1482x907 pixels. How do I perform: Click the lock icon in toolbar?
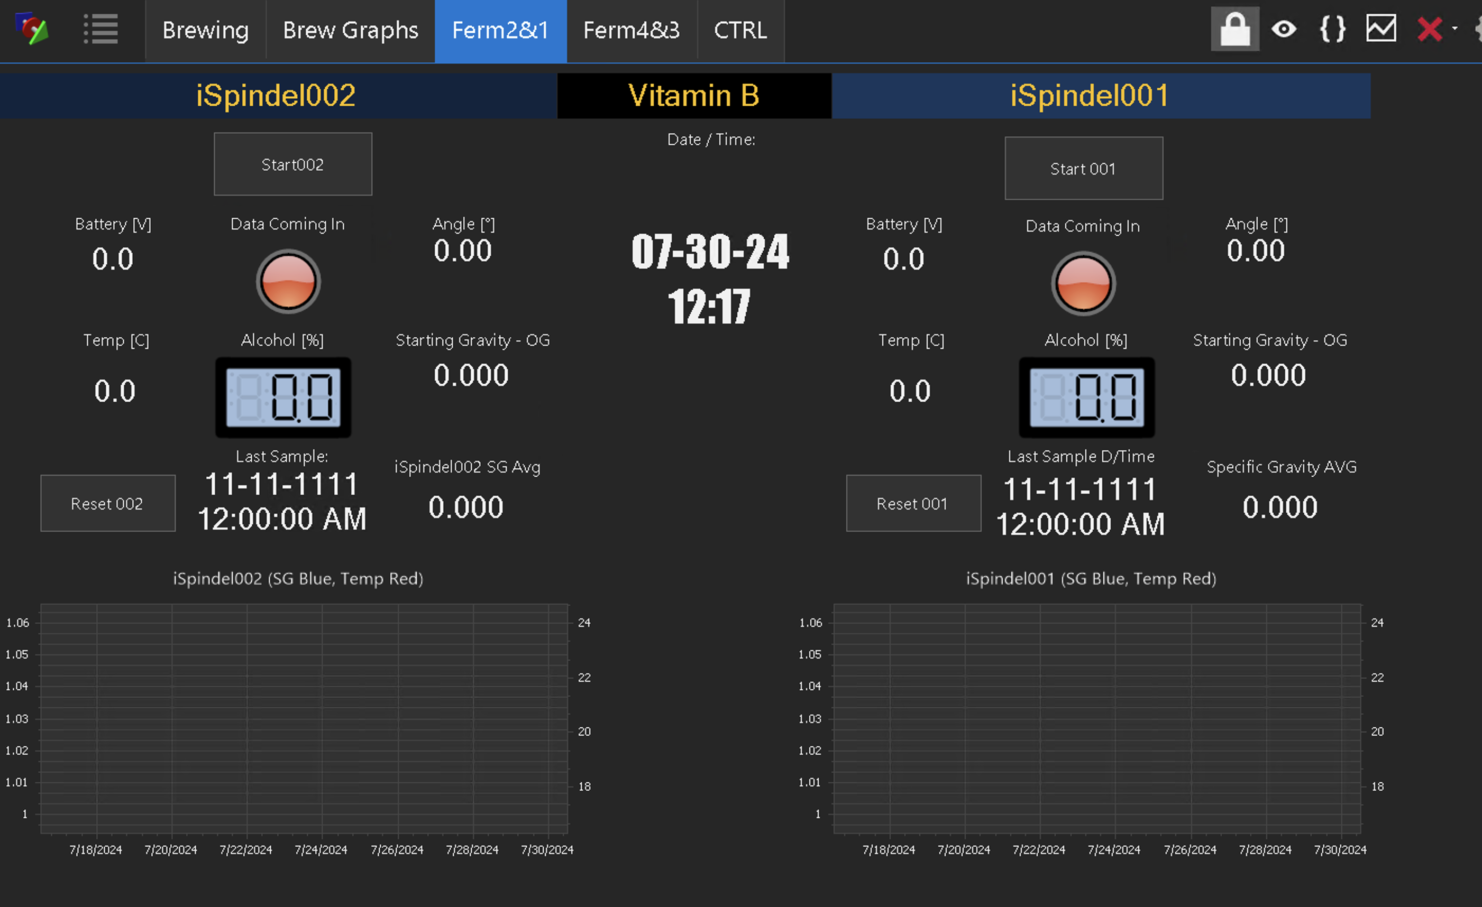click(1235, 29)
